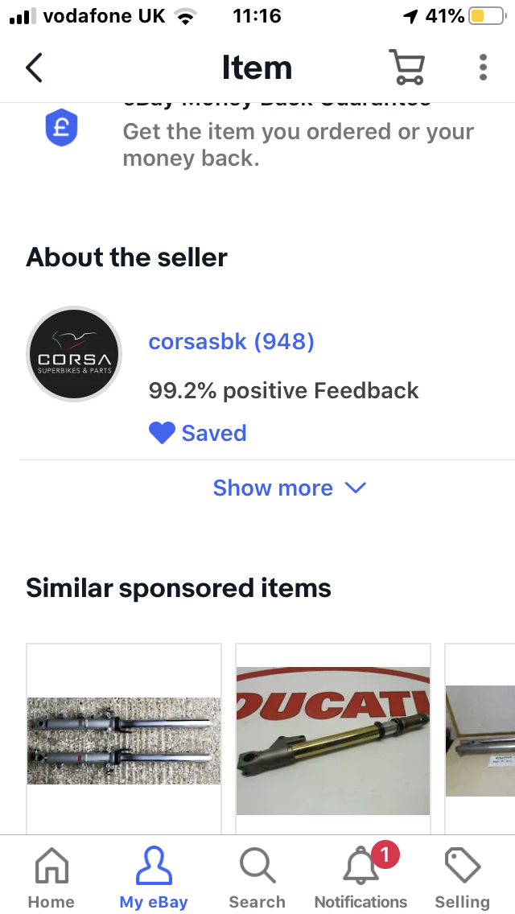View 99.2% positive Feedback
This screenshot has width=515, height=914.
(283, 391)
